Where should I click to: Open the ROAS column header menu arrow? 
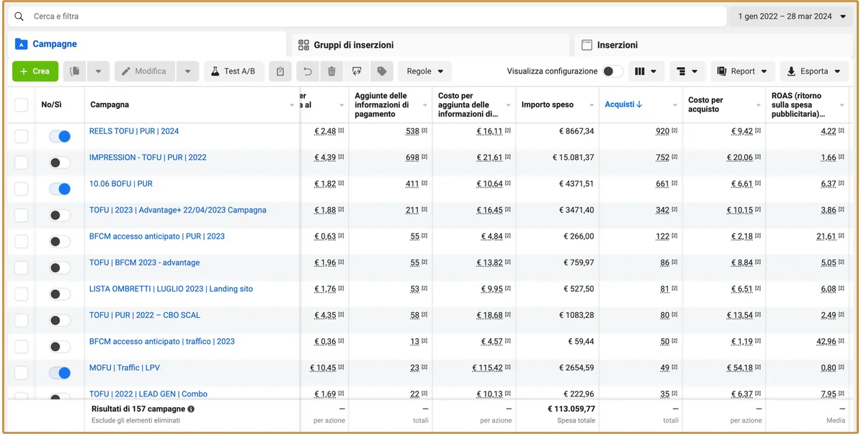click(842, 105)
